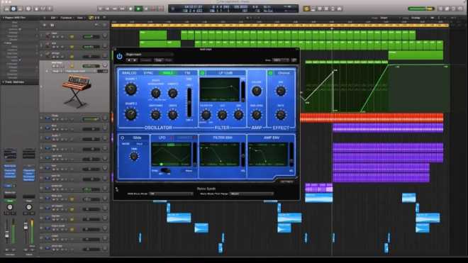Open the Inspector from the toolbar
Image resolution: width=468 pixels, height=263 pixels.
click(13, 9)
